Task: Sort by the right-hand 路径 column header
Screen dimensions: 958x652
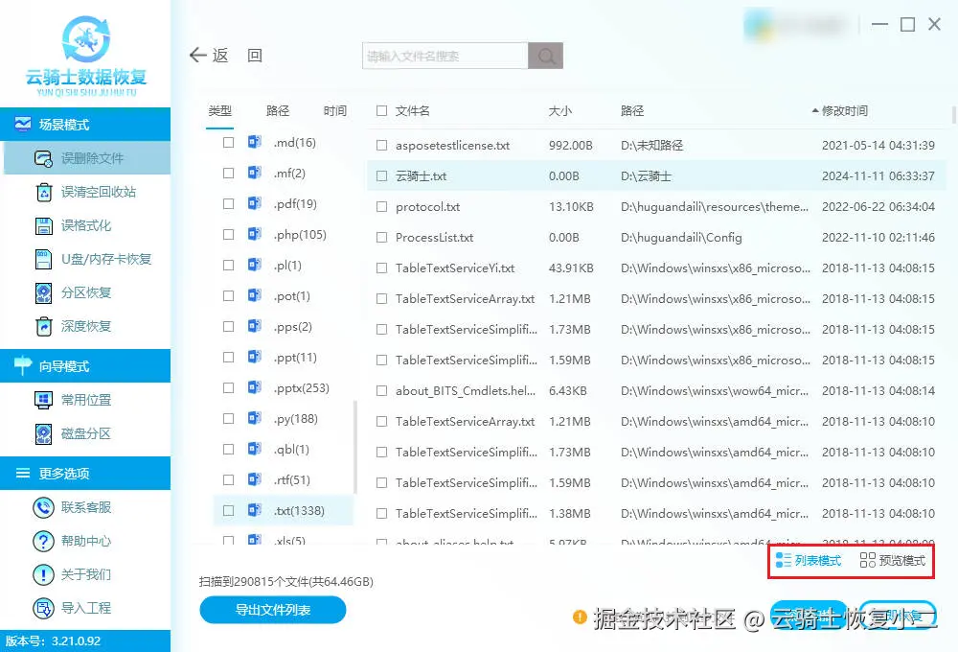Action: click(632, 110)
